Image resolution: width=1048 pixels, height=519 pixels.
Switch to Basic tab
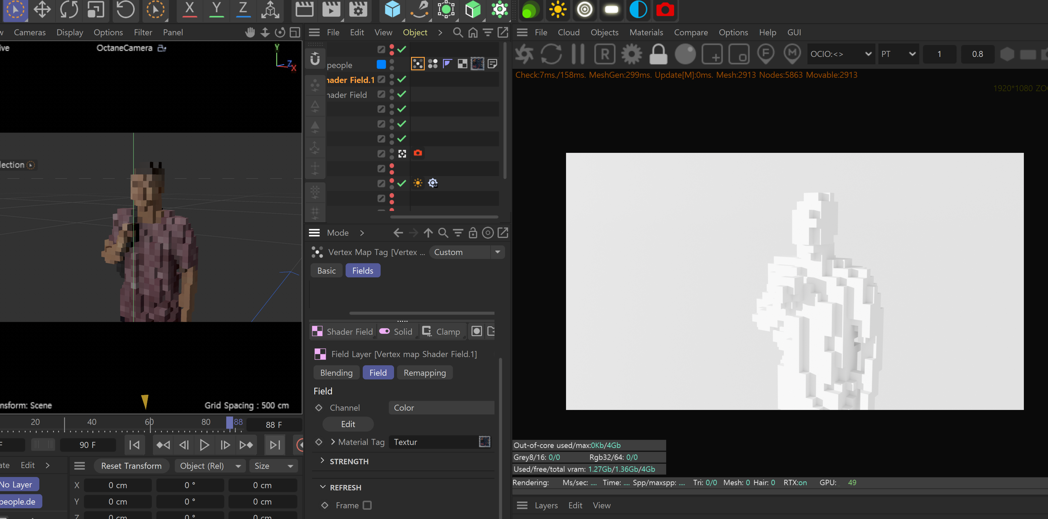pyautogui.click(x=326, y=271)
